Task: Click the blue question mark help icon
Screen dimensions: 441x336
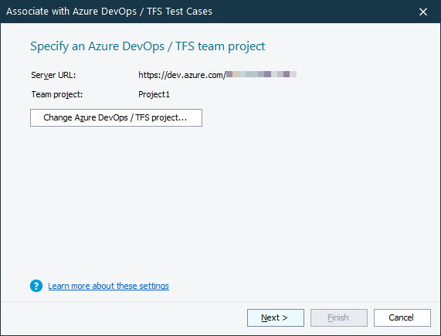Action: pyautogui.click(x=36, y=286)
